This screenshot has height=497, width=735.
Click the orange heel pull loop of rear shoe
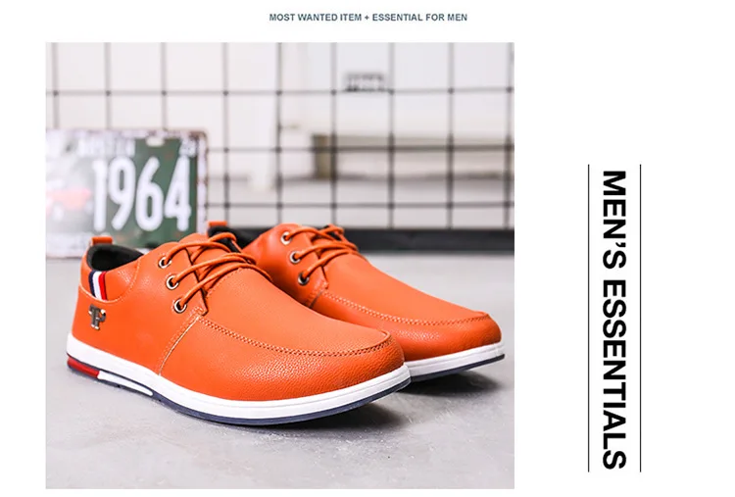tap(217, 224)
